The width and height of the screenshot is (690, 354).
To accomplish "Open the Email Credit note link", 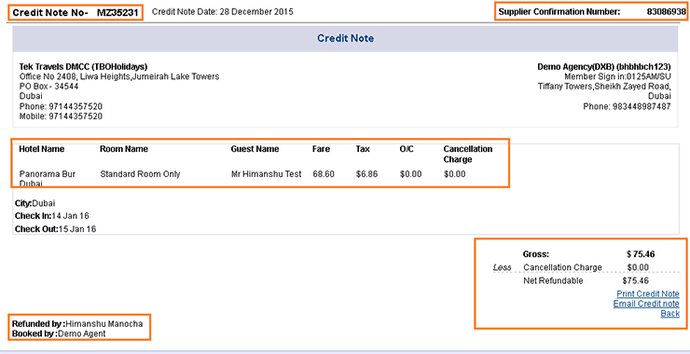I will point(646,304).
